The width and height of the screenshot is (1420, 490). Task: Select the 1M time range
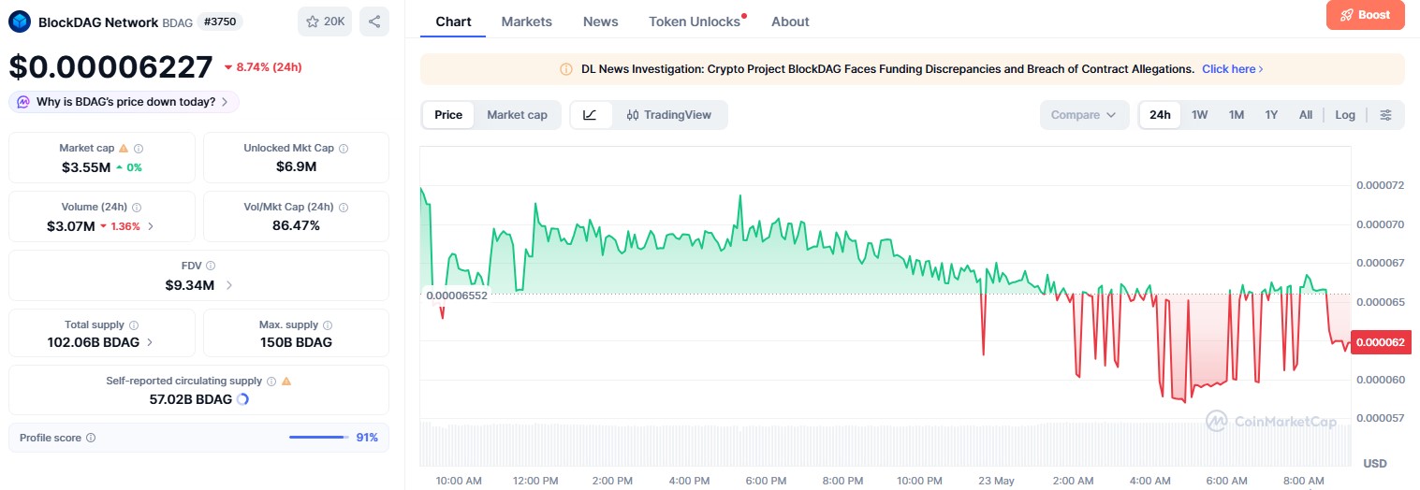coord(1237,115)
